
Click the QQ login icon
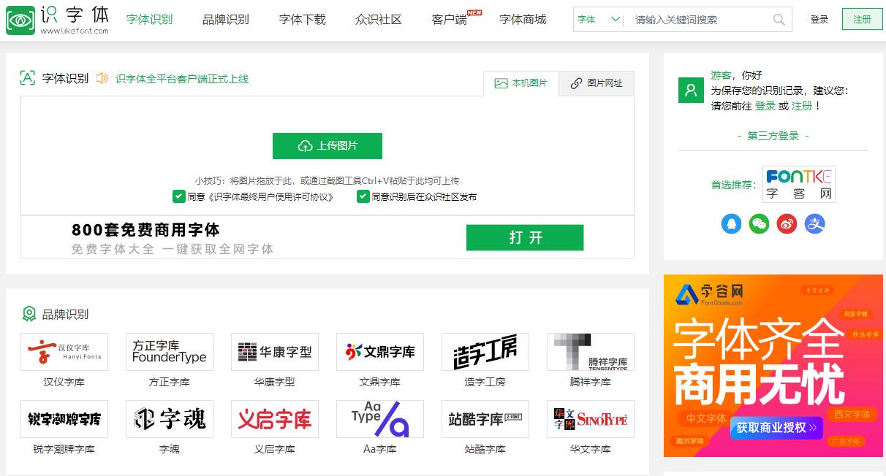pos(731,223)
